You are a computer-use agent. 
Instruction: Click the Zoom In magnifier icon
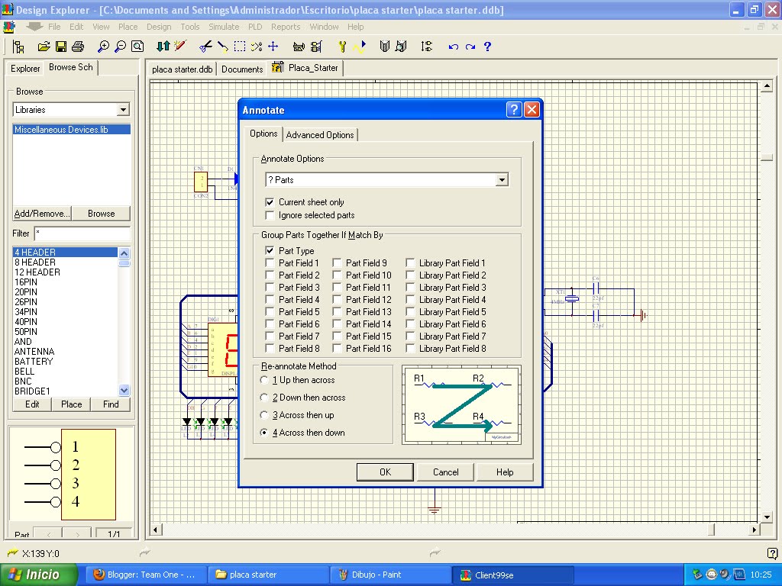103,47
